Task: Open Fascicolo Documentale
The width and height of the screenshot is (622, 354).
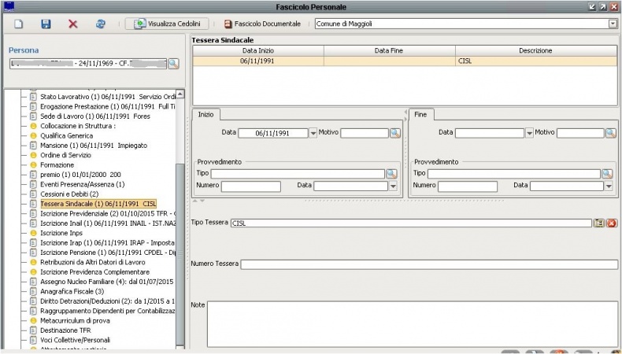Action: [262, 24]
